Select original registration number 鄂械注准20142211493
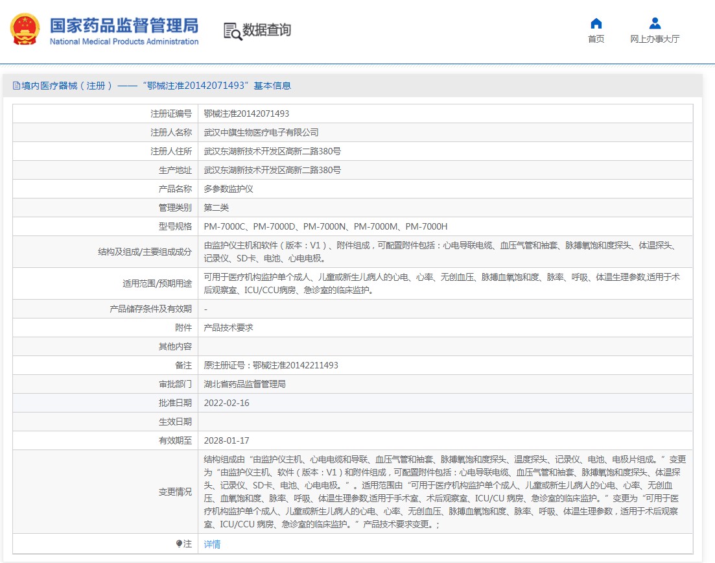The width and height of the screenshot is (715, 563). pyautogui.click(x=296, y=365)
